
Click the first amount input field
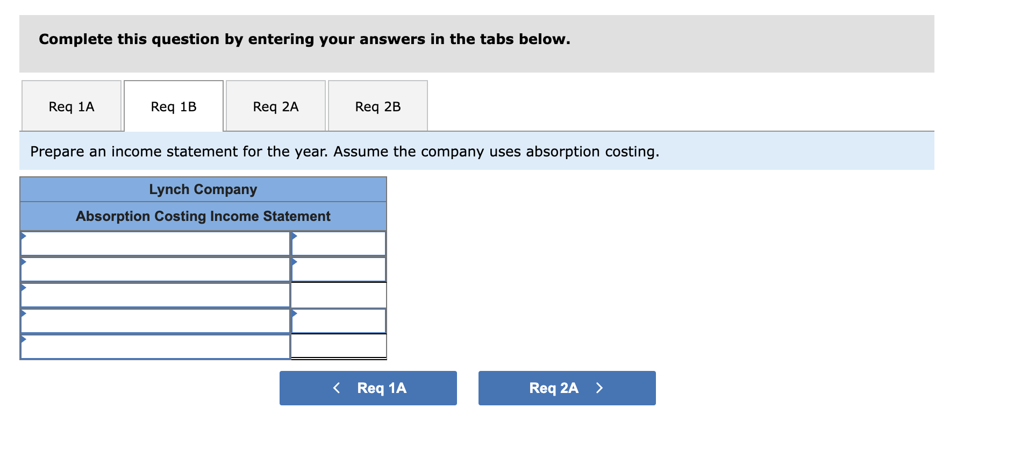(x=339, y=243)
